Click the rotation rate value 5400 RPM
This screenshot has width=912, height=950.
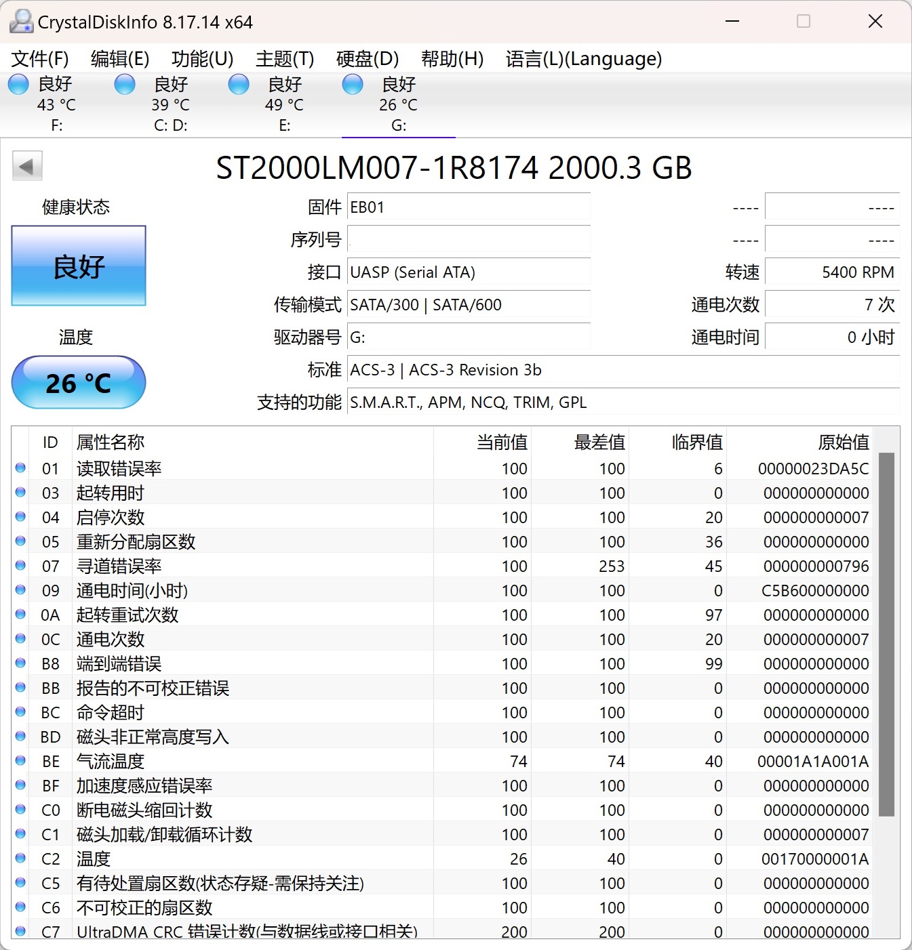pyautogui.click(x=832, y=272)
